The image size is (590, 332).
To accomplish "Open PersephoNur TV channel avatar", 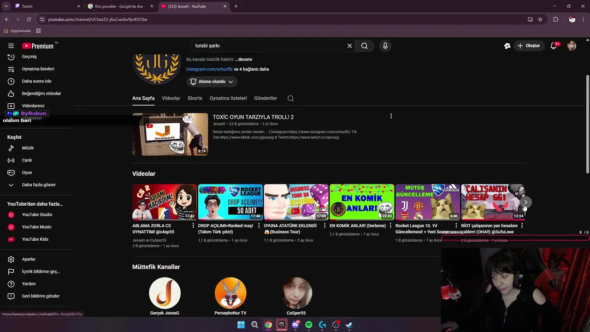I will click(x=230, y=293).
